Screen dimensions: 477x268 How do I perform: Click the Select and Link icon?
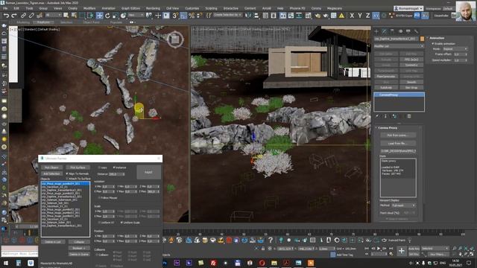pyautogui.click(x=23, y=15)
